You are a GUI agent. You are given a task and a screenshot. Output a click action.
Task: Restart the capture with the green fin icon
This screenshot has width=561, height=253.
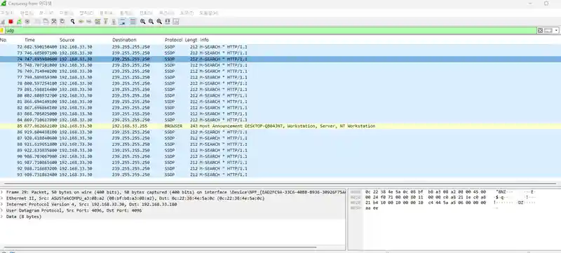[x=19, y=22]
